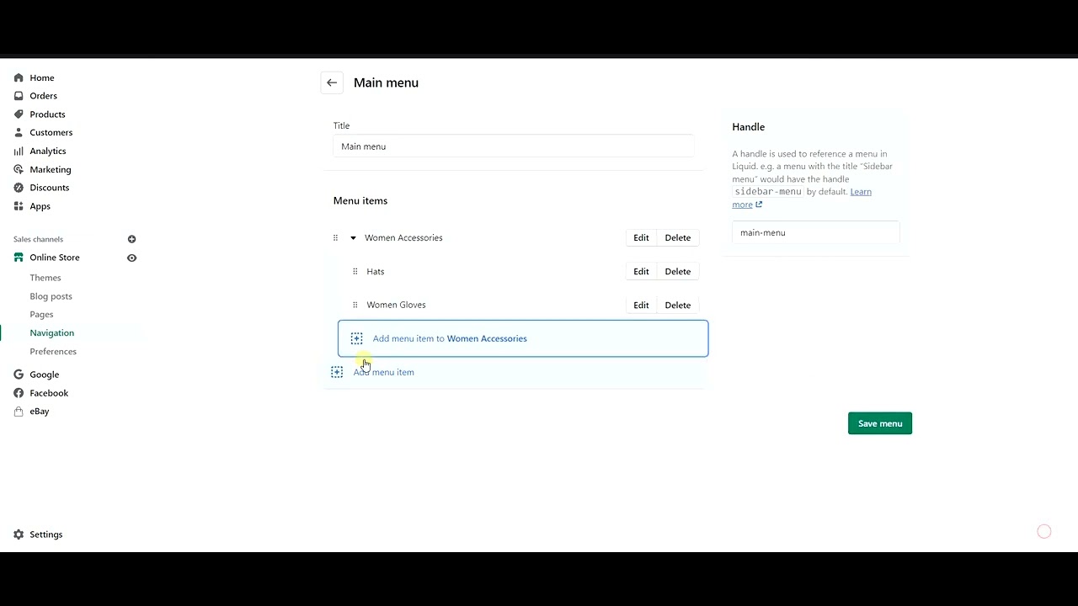Click the Discounts badge icon
This screenshot has width=1078, height=606.
click(19, 188)
